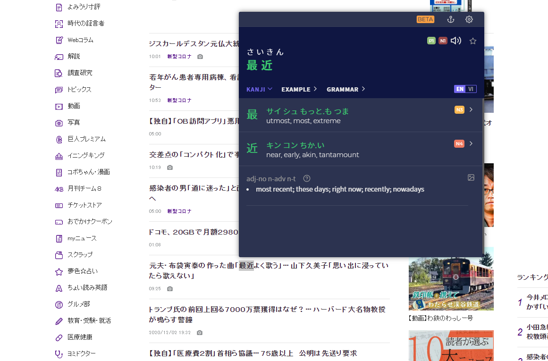This screenshot has width=548, height=361.
Task: Open the 【独自】「OB訪問アプリ」 headline
Action: (x=194, y=121)
